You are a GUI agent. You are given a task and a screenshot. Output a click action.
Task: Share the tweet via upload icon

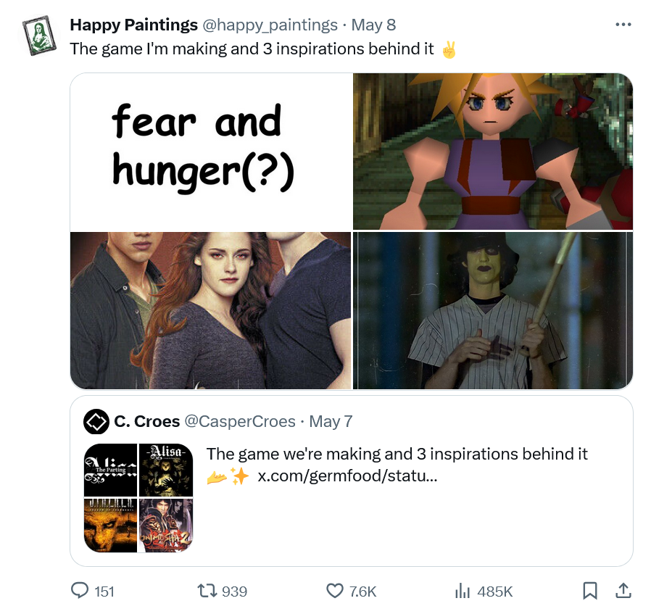pos(622,591)
